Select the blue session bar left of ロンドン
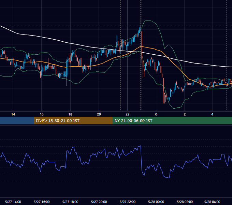The width and height of the screenshot is (232, 205). 17,121
